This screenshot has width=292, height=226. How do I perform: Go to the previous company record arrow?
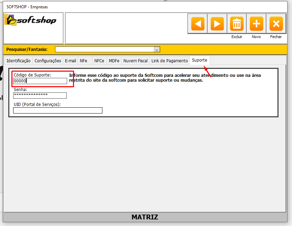pos(198,24)
